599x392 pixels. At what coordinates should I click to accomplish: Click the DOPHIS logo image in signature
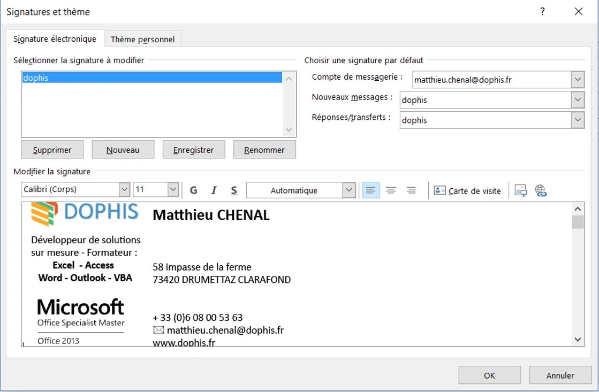coord(85,213)
